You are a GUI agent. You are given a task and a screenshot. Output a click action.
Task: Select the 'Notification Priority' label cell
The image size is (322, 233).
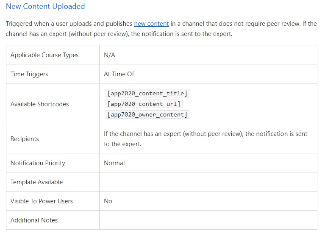(38, 163)
